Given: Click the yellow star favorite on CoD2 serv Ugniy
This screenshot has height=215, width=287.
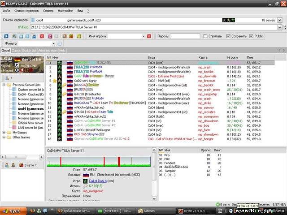Looking at the screenshot, I should [55, 81].
